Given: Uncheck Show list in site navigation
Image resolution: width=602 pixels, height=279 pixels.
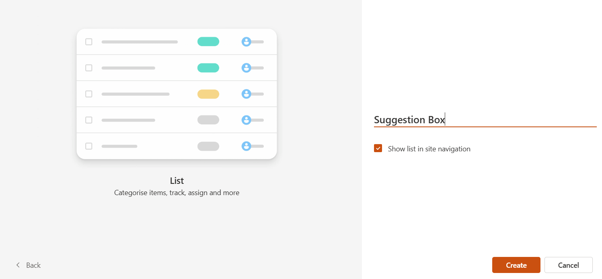Looking at the screenshot, I should point(378,148).
